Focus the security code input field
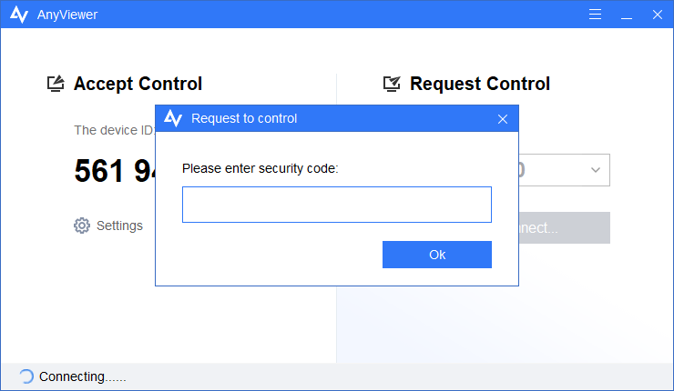 [336, 205]
